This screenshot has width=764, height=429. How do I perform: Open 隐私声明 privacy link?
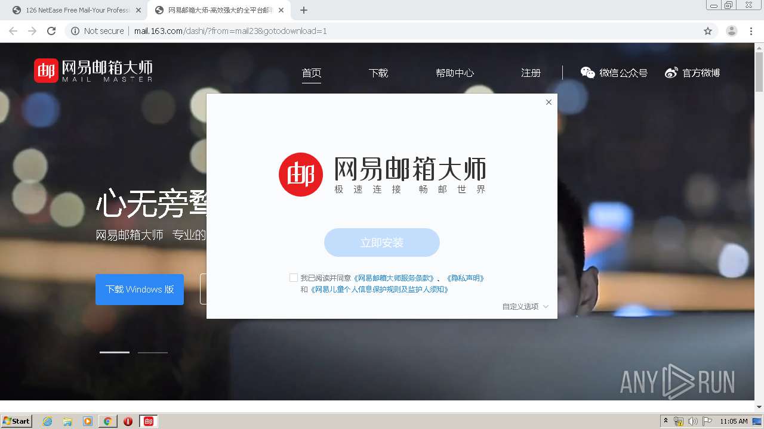[x=465, y=278]
